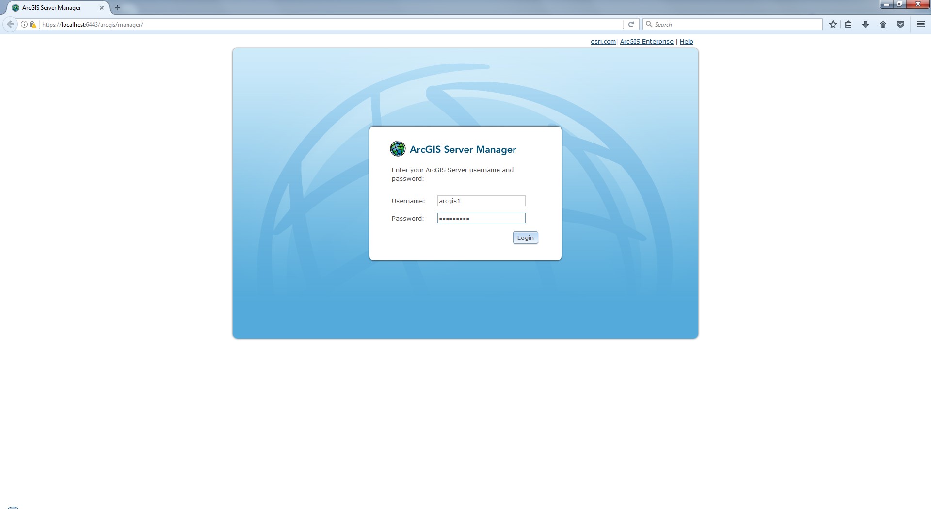Focus the Password input field
Screen dimensions: 931x509
pyautogui.click(x=481, y=218)
